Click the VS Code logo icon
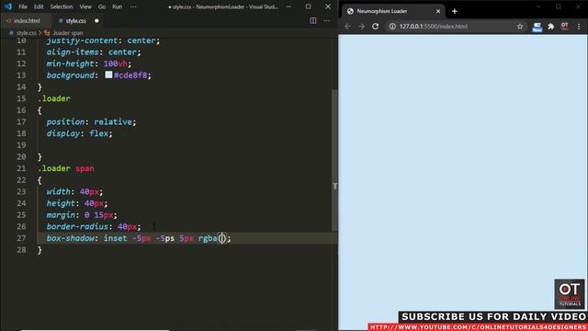The image size is (588, 331). pos(8,6)
